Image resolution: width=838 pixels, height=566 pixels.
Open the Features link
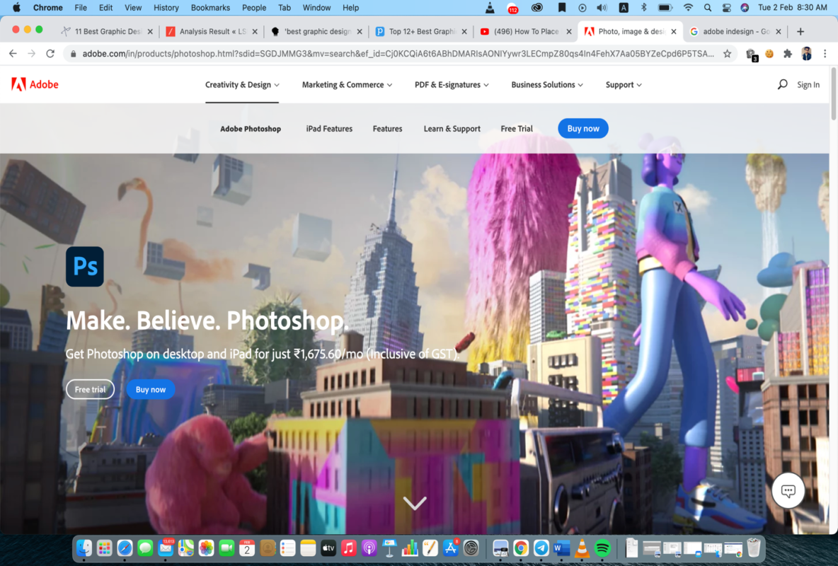387,128
